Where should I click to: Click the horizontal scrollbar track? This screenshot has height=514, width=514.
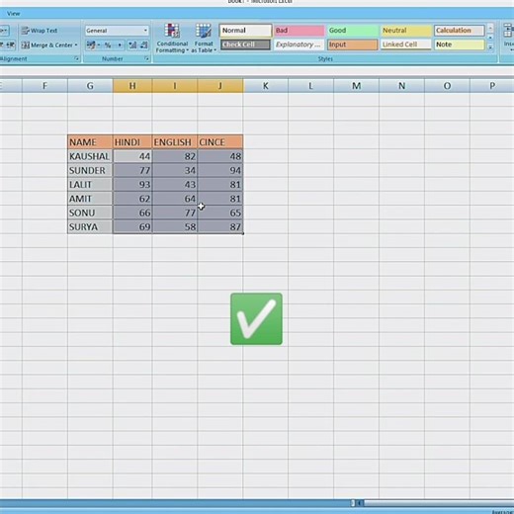tap(438, 503)
